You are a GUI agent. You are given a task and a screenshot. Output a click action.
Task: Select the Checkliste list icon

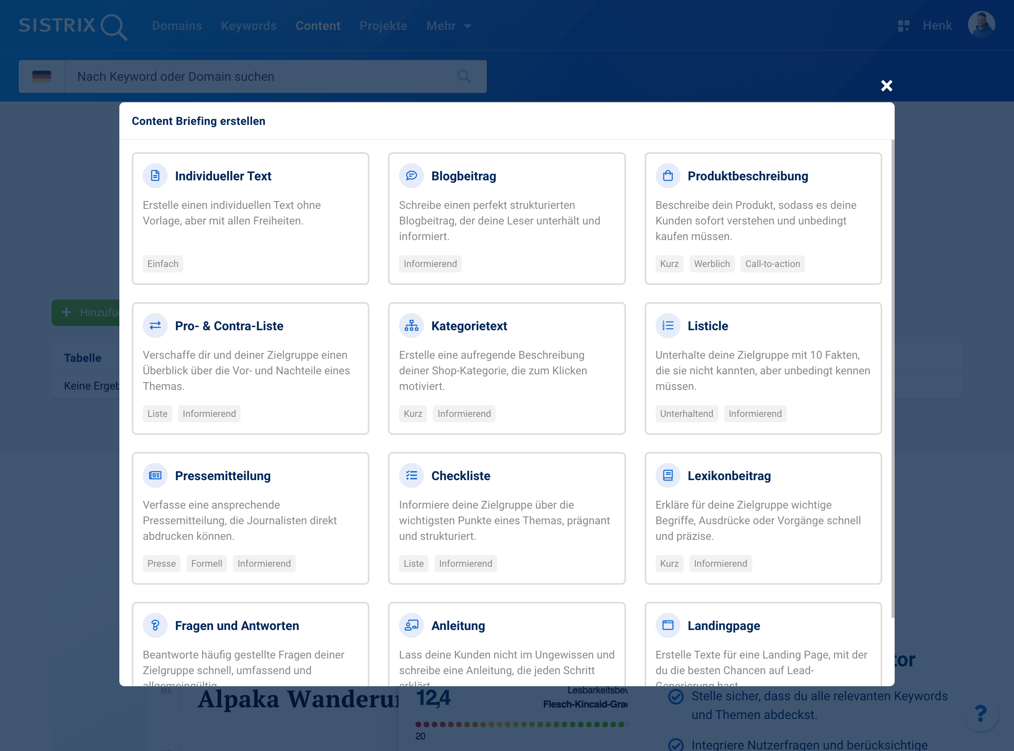tap(411, 475)
